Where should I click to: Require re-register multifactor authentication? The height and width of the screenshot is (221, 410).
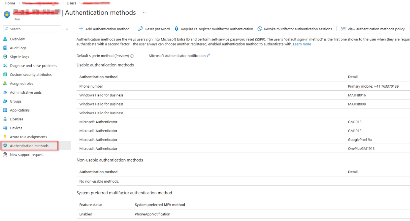tap(214, 29)
